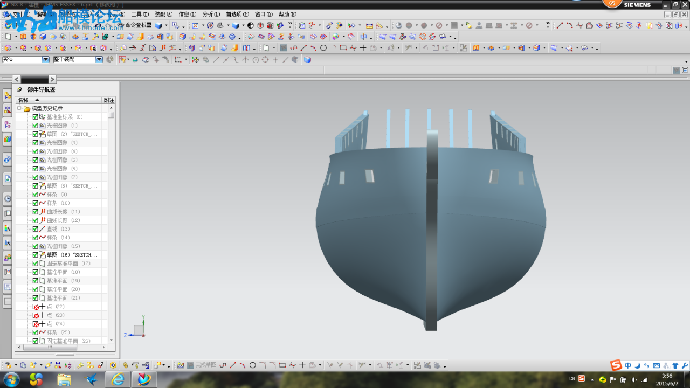Open dropdown arrow beside selection rectangle icon
Image resolution: width=690 pixels, height=388 pixels.
coord(186,60)
